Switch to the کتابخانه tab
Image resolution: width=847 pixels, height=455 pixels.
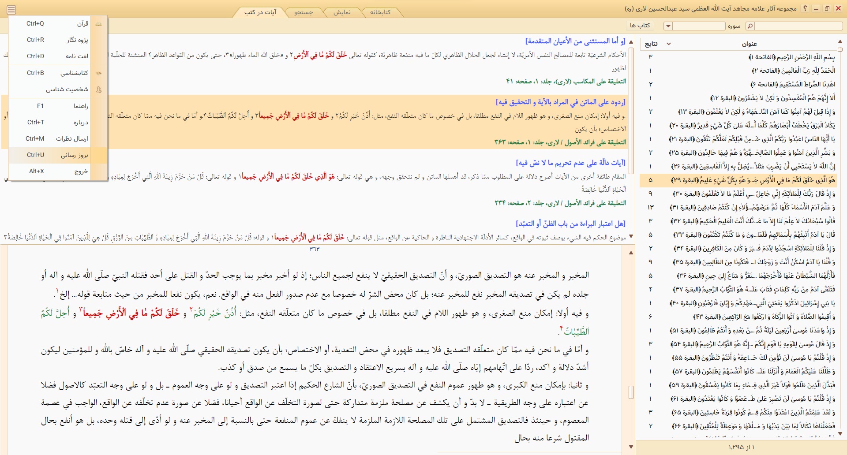pos(380,12)
